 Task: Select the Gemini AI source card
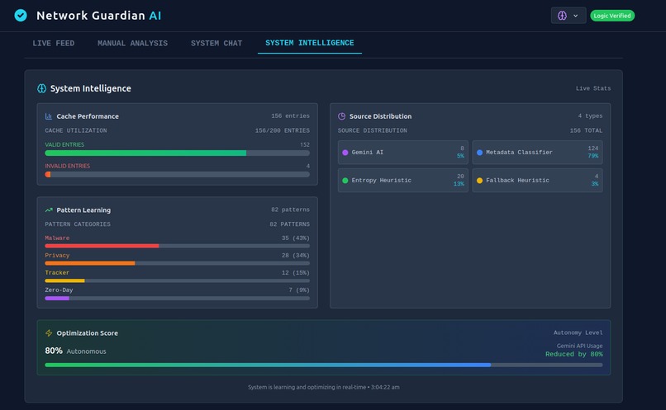coord(403,153)
